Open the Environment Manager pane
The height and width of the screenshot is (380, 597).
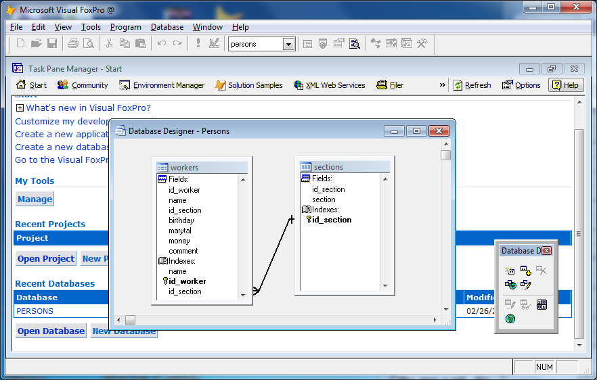tap(162, 85)
